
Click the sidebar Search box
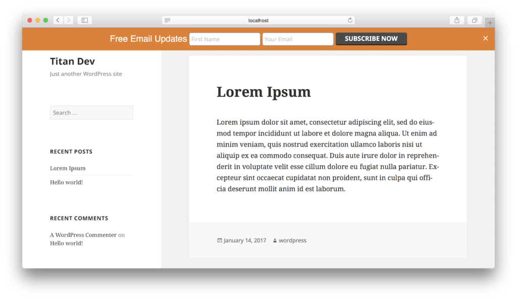[91, 113]
